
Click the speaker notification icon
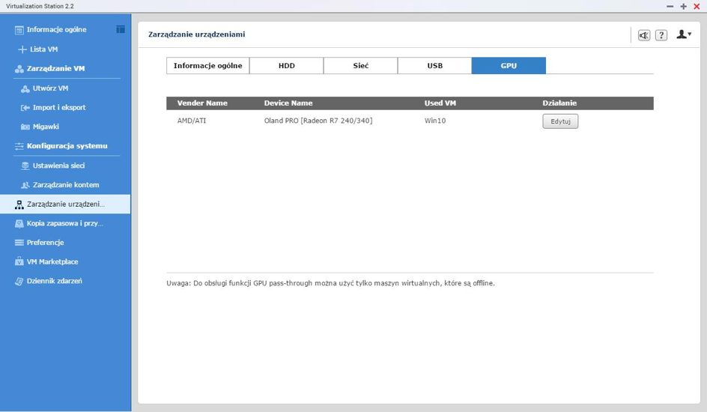(643, 35)
